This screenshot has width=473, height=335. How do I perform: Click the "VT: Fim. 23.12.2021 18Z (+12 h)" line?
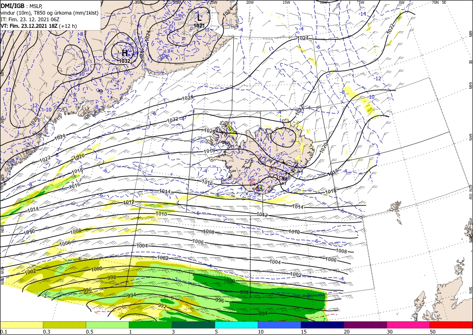(x=39, y=26)
